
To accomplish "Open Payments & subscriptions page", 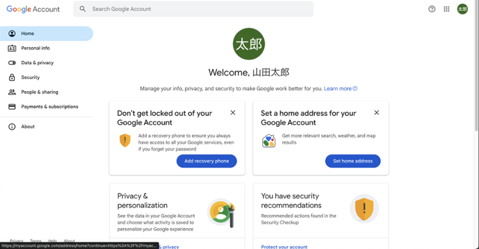I will 50,107.
